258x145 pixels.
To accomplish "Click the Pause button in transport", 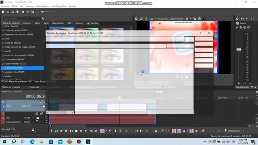I will (x=71, y=131).
